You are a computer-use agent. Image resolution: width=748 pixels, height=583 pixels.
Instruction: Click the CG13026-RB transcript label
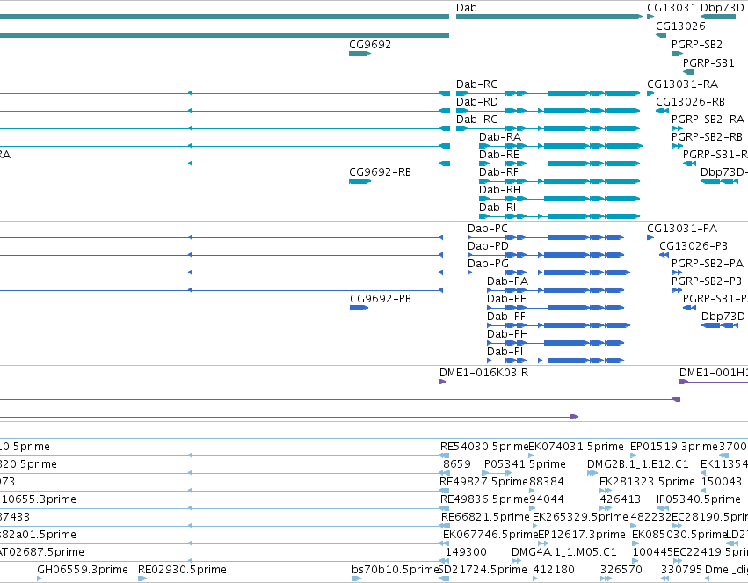click(x=690, y=102)
